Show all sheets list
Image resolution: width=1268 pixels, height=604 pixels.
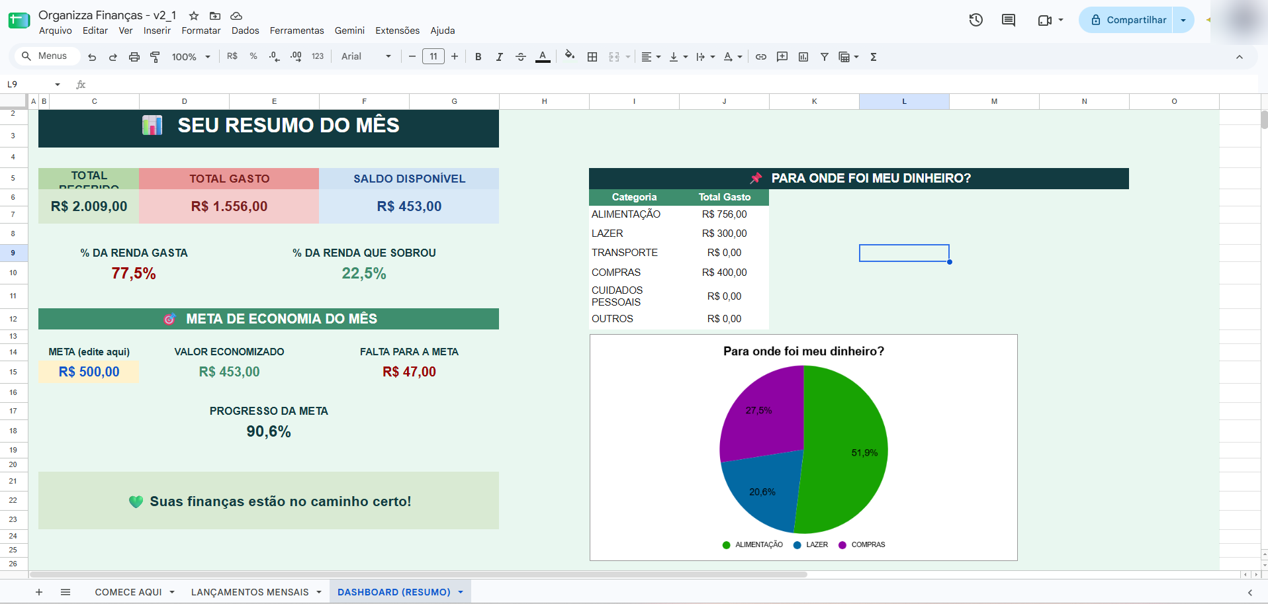pyautogui.click(x=66, y=592)
